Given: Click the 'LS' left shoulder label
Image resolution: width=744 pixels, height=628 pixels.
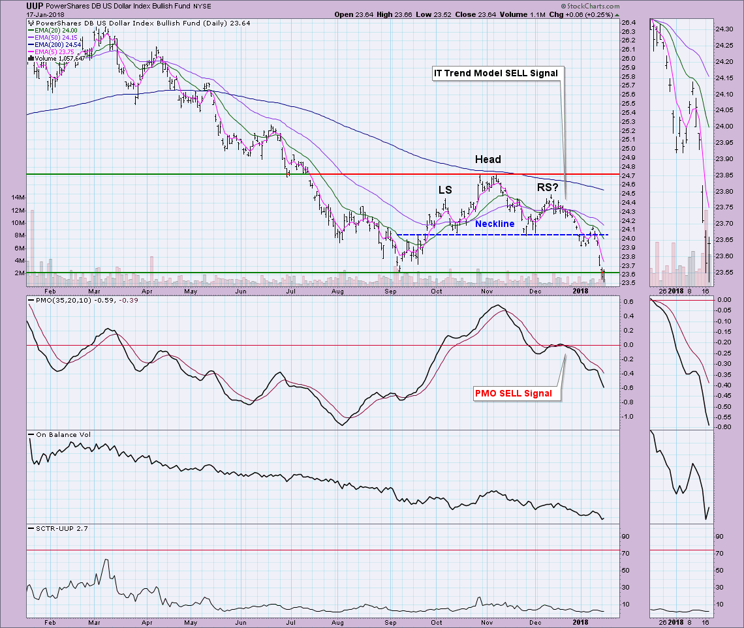Looking at the screenshot, I should tap(445, 190).
